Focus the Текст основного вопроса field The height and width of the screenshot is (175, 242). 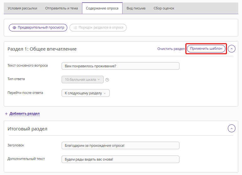pyautogui.click(x=120, y=66)
